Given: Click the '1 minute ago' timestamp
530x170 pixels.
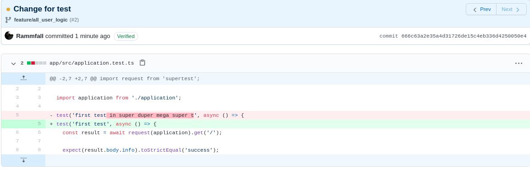Looking at the screenshot, I should click(x=93, y=36).
